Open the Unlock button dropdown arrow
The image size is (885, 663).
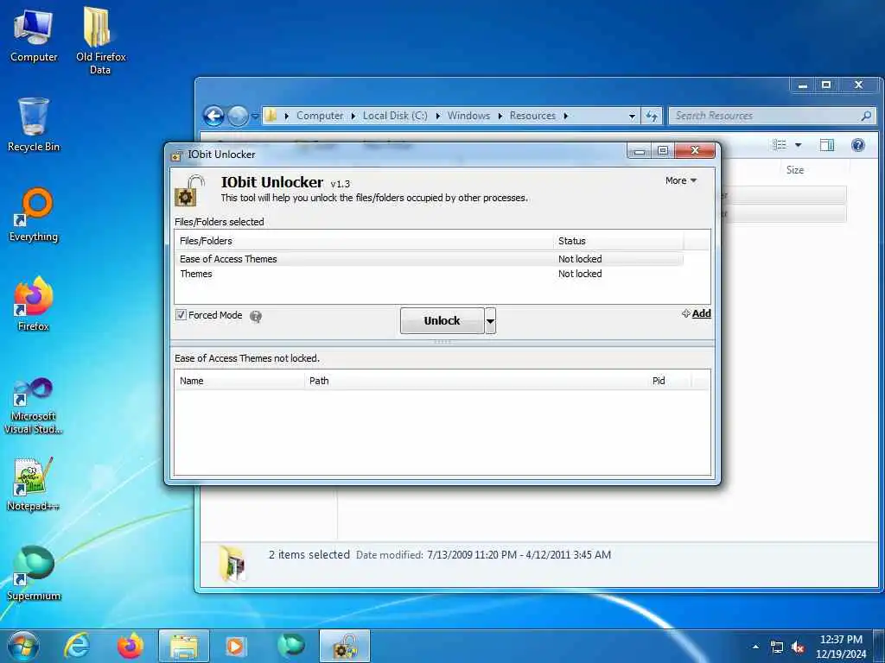click(491, 321)
